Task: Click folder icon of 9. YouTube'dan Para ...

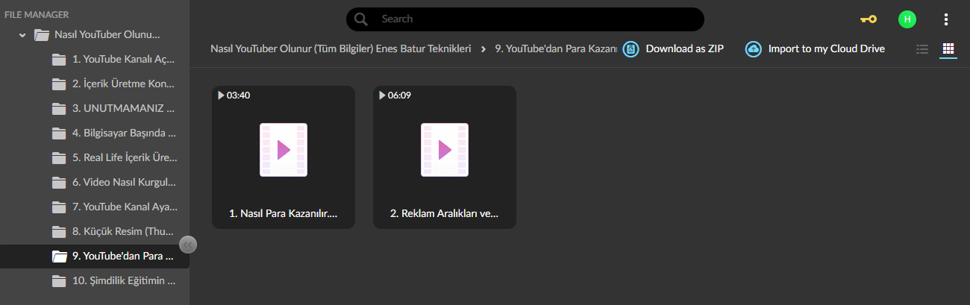Action: click(59, 257)
